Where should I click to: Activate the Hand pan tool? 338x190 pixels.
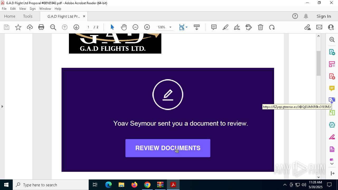coord(124,27)
